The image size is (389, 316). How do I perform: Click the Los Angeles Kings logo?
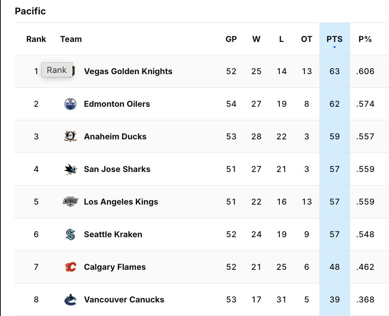click(x=70, y=202)
